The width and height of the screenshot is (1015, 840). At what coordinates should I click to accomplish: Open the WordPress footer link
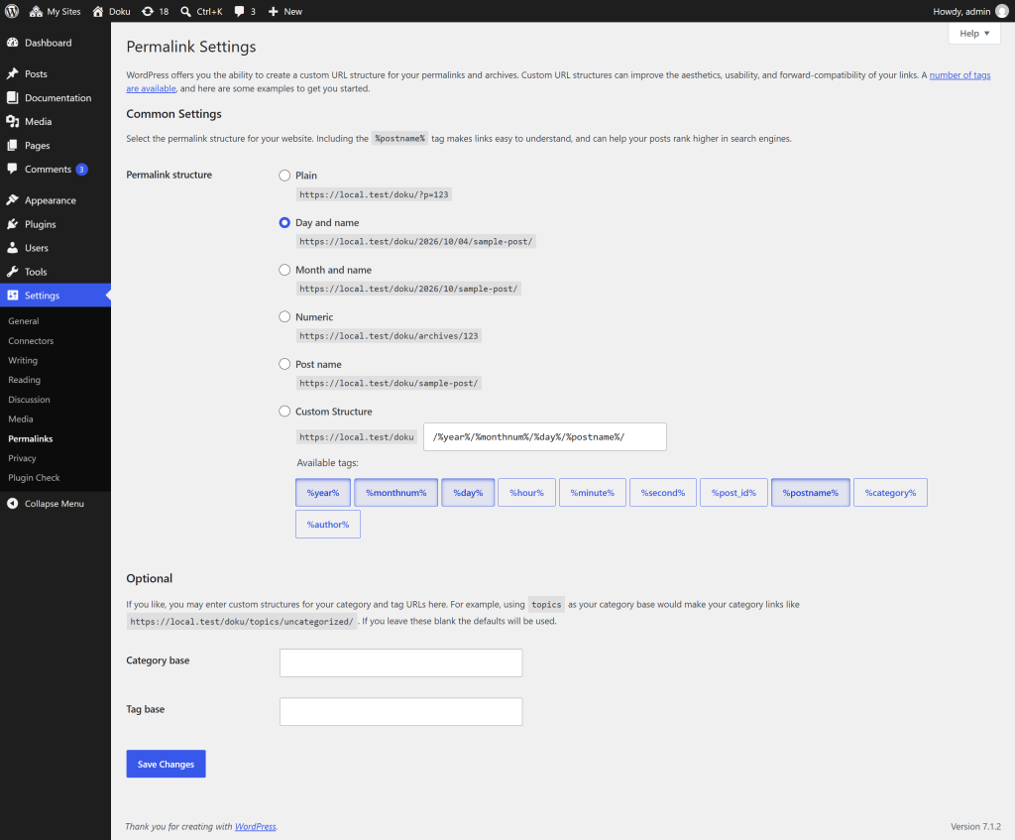point(255,826)
